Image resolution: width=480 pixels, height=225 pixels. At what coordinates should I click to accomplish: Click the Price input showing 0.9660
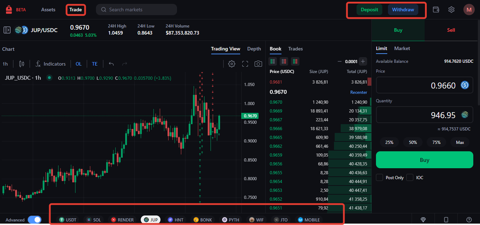(424, 85)
